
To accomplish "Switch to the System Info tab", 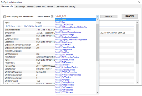I will (40, 7).
